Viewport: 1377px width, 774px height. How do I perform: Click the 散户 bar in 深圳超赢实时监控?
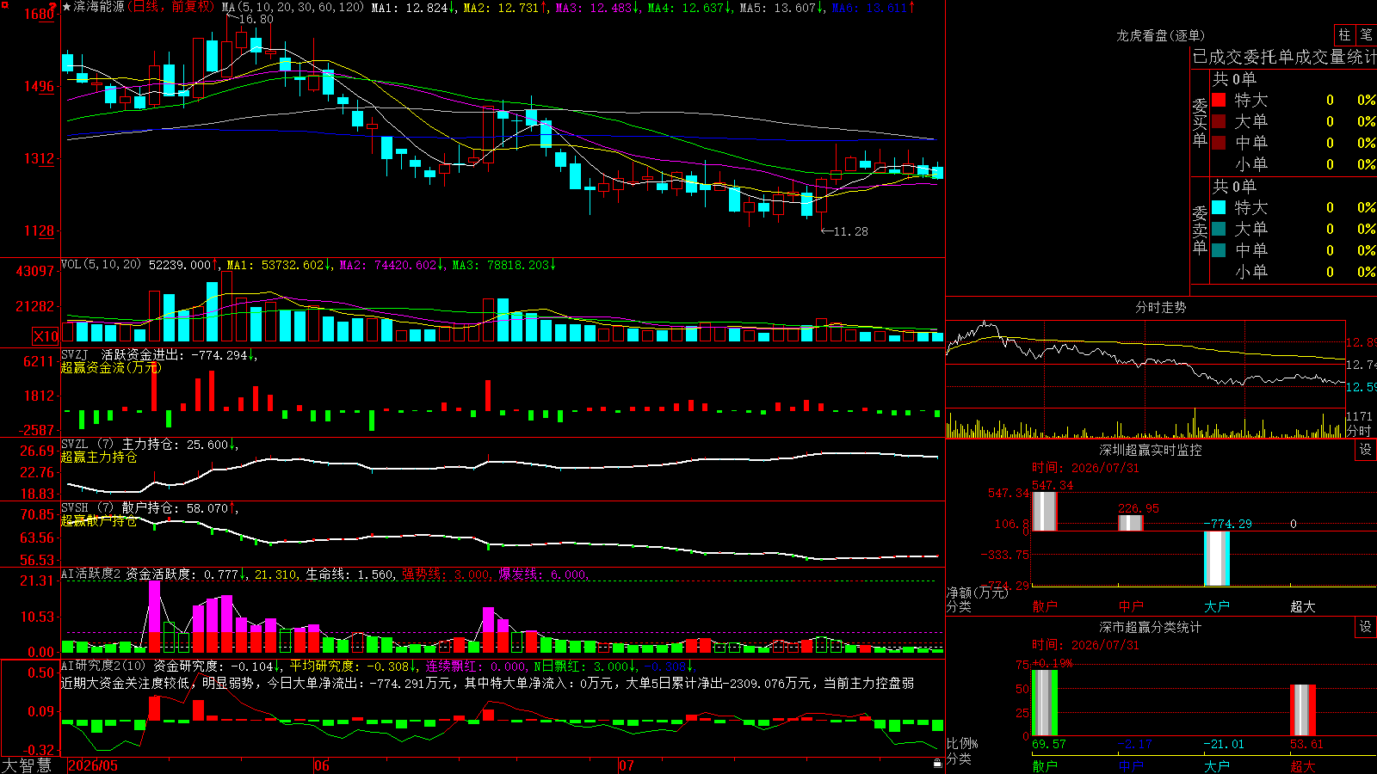coord(1044,511)
